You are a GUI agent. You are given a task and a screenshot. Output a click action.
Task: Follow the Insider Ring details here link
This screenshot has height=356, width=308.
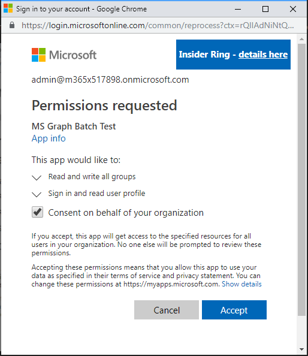click(263, 55)
